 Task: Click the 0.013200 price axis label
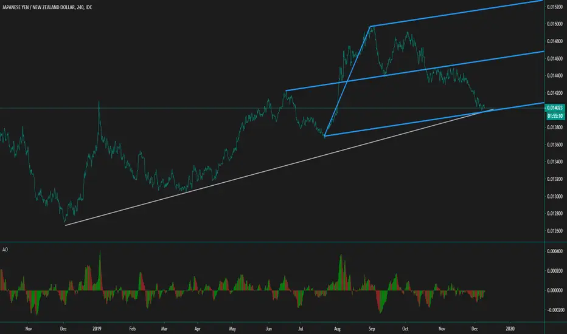[x=555, y=179]
